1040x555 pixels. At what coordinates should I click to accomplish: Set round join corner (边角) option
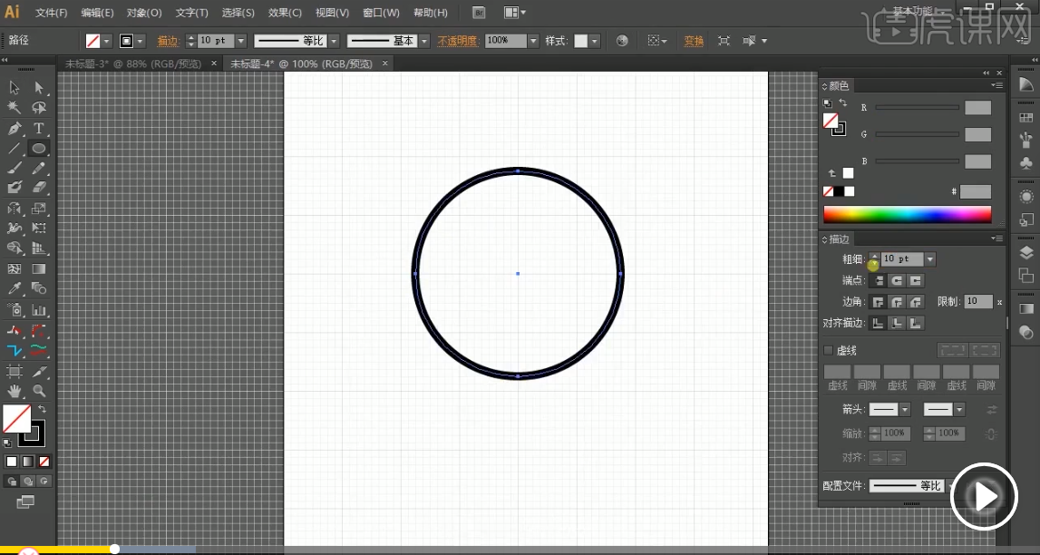tap(897, 302)
